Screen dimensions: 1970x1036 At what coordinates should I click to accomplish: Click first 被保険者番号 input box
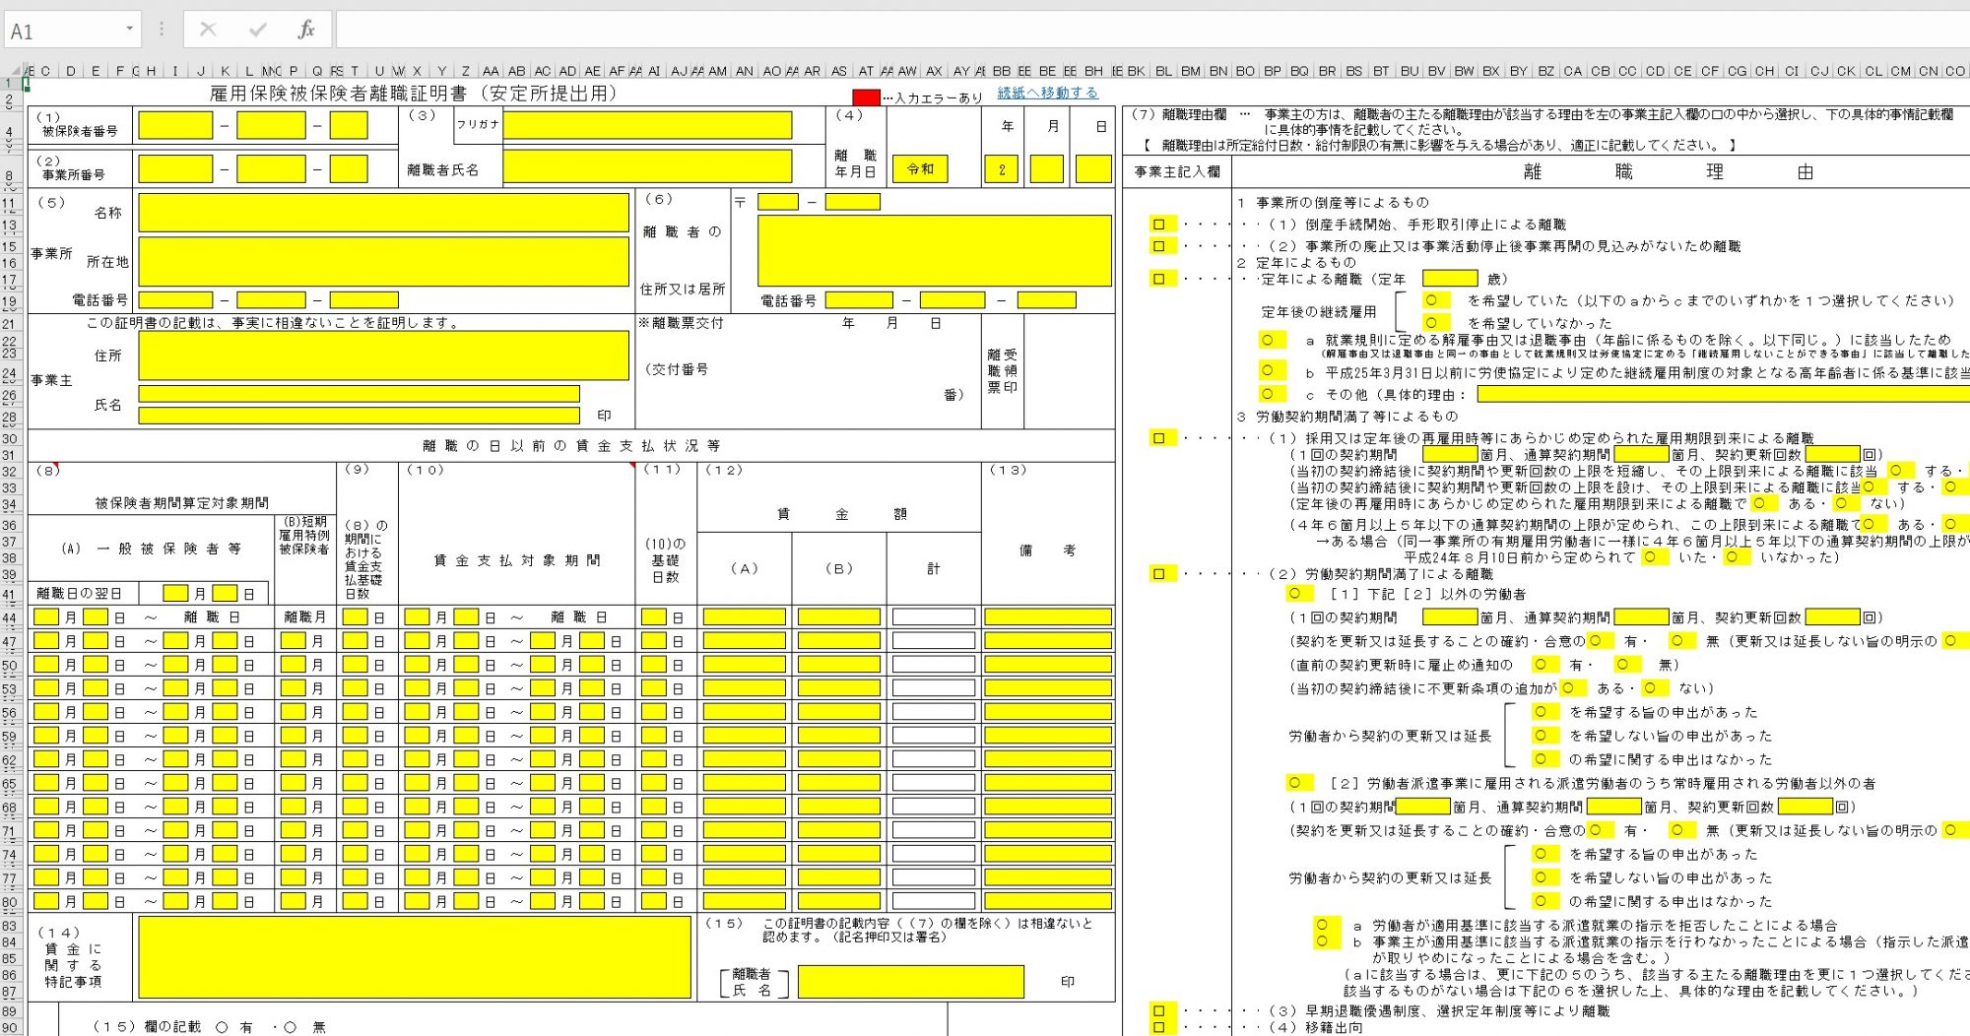point(175,125)
